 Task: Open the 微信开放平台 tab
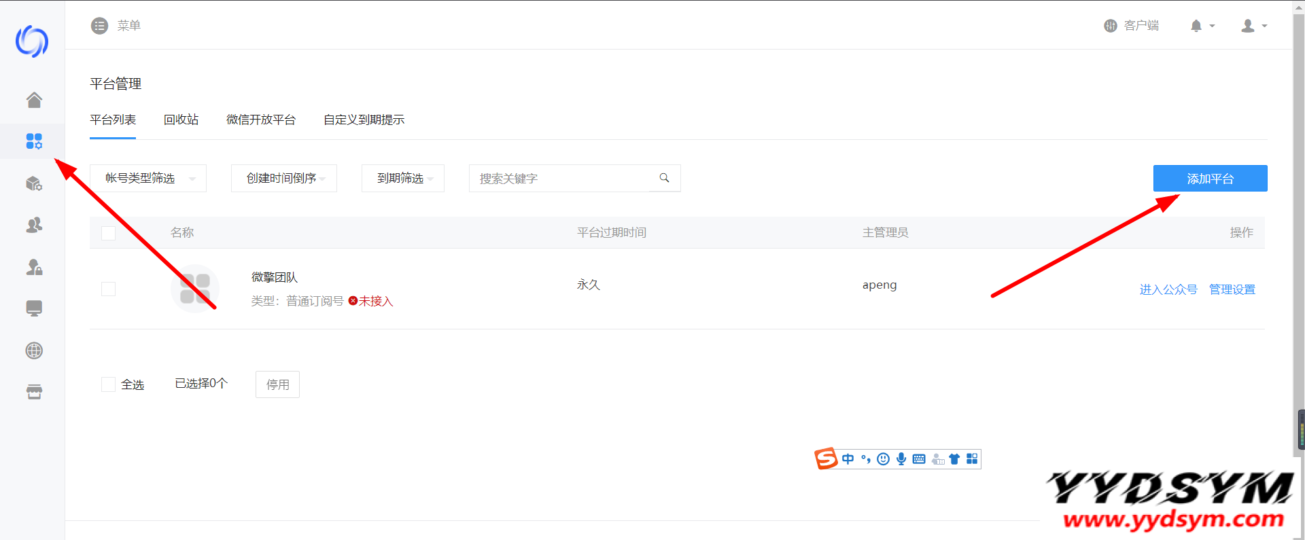(261, 120)
